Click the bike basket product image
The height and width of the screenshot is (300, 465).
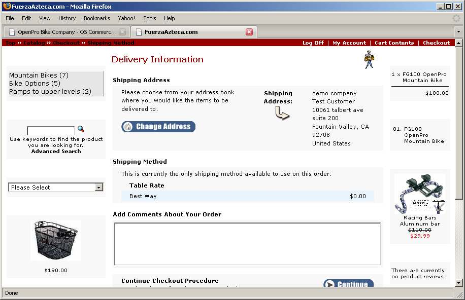(55, 240)
